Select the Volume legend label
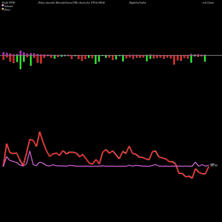Screen dimensions: 222x222 (x=8, y=6)
